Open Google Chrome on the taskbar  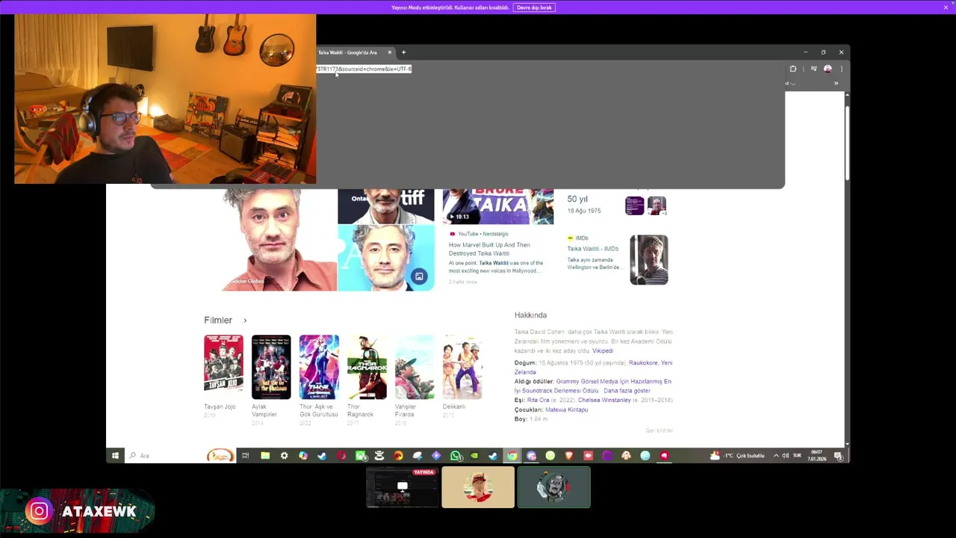[x=512, y=456]
